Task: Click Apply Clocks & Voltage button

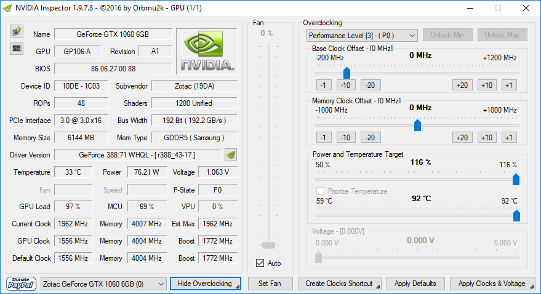Action: point(492,284)
